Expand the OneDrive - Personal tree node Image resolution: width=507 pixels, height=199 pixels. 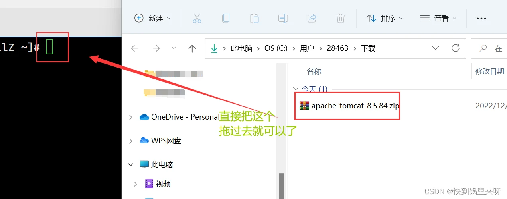130,117
